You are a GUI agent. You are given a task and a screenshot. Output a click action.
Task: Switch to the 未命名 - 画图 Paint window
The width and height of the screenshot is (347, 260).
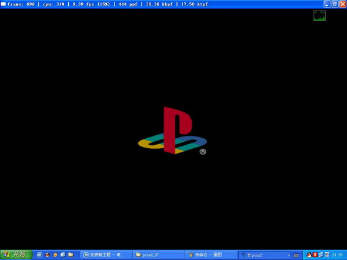tap(211, 255)
